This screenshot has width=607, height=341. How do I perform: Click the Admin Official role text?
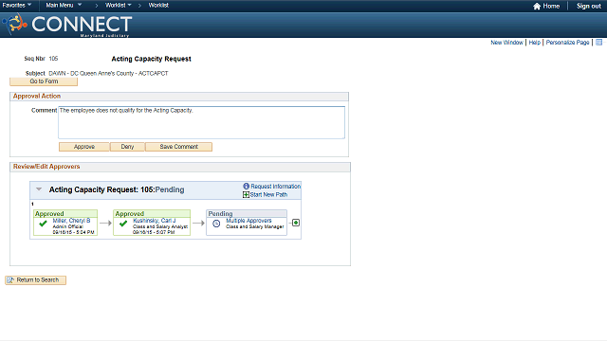click(67, 226)
